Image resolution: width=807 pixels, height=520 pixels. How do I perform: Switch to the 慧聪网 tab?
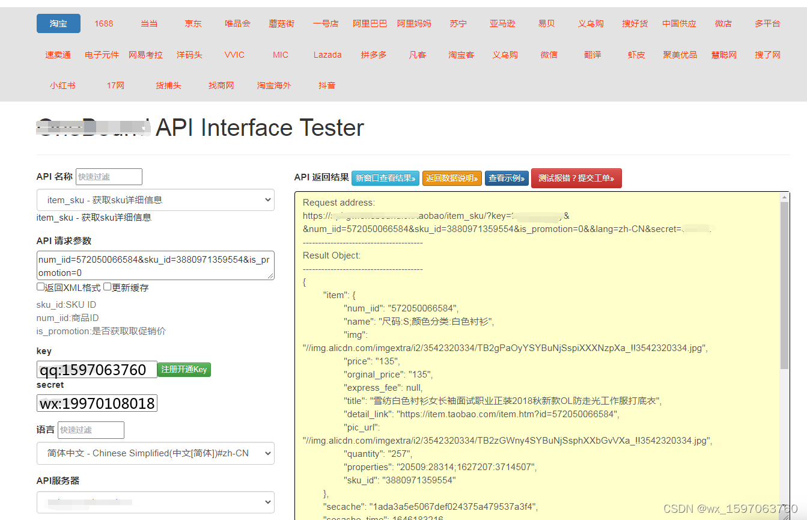tap(724, 55)
